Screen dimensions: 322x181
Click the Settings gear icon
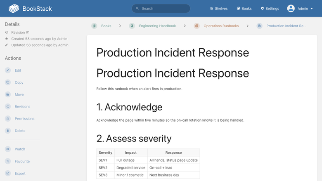click(x=262, y=8)
